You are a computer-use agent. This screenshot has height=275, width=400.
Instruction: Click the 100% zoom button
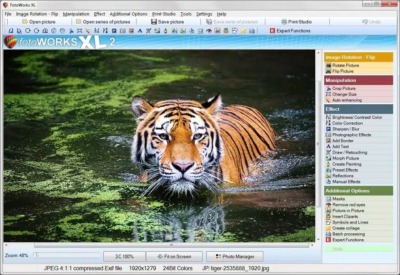pos(125,256)
